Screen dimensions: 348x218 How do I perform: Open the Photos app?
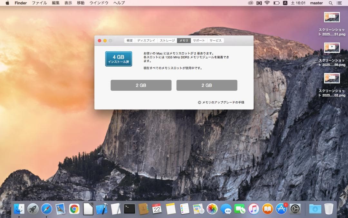(x=211, y=209)
